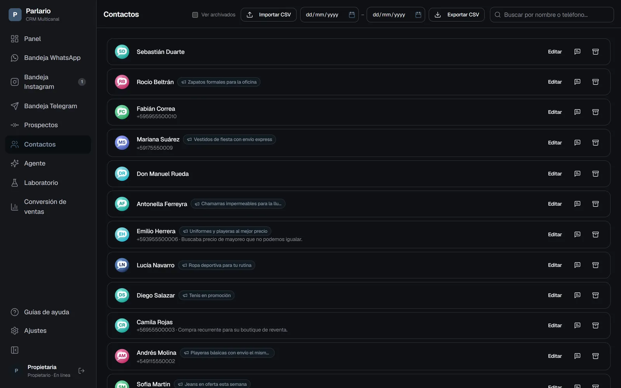
Task: Open chat icon for Rocío Beltrán
Action: tap(577, 82)
